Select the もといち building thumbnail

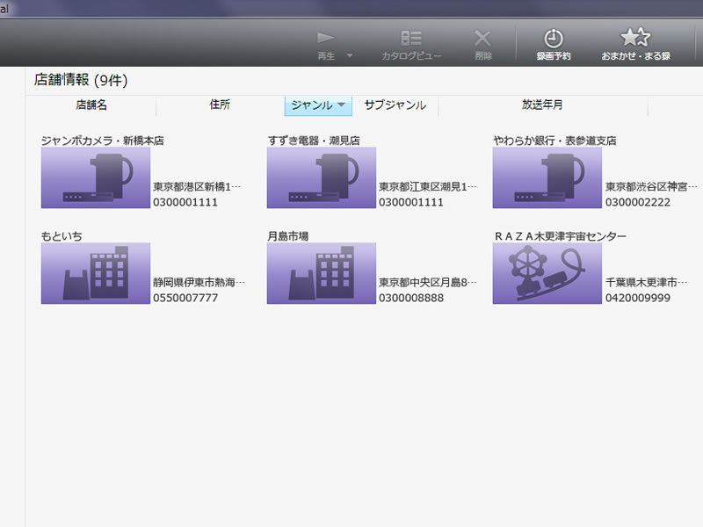[96, 273]
